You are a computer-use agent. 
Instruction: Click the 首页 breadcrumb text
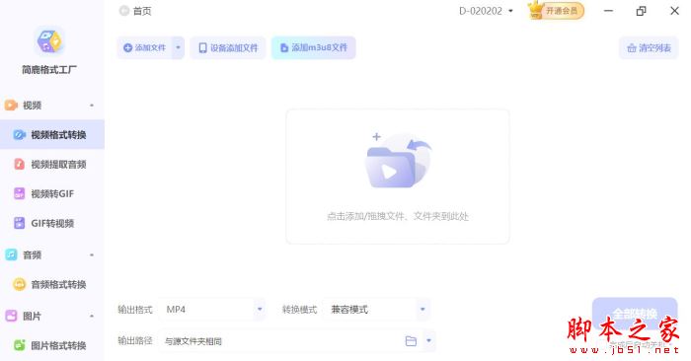tap(142, 11)
